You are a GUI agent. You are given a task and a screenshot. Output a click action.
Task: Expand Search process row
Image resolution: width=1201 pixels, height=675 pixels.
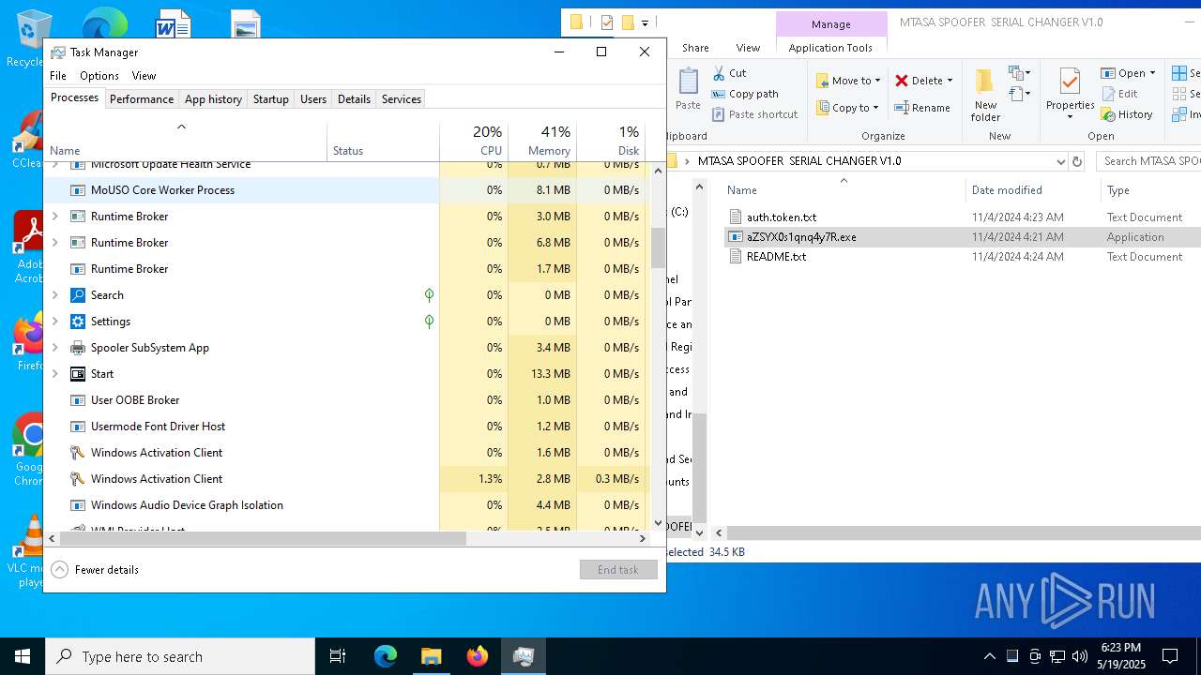tap(54, 295)
